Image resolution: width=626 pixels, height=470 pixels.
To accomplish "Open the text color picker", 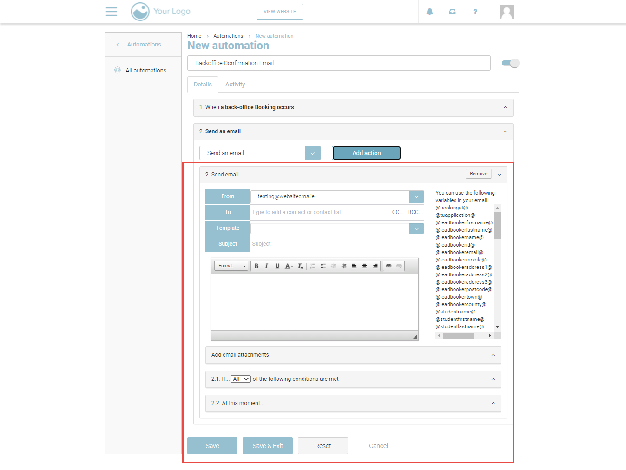I will pos(289,266).
